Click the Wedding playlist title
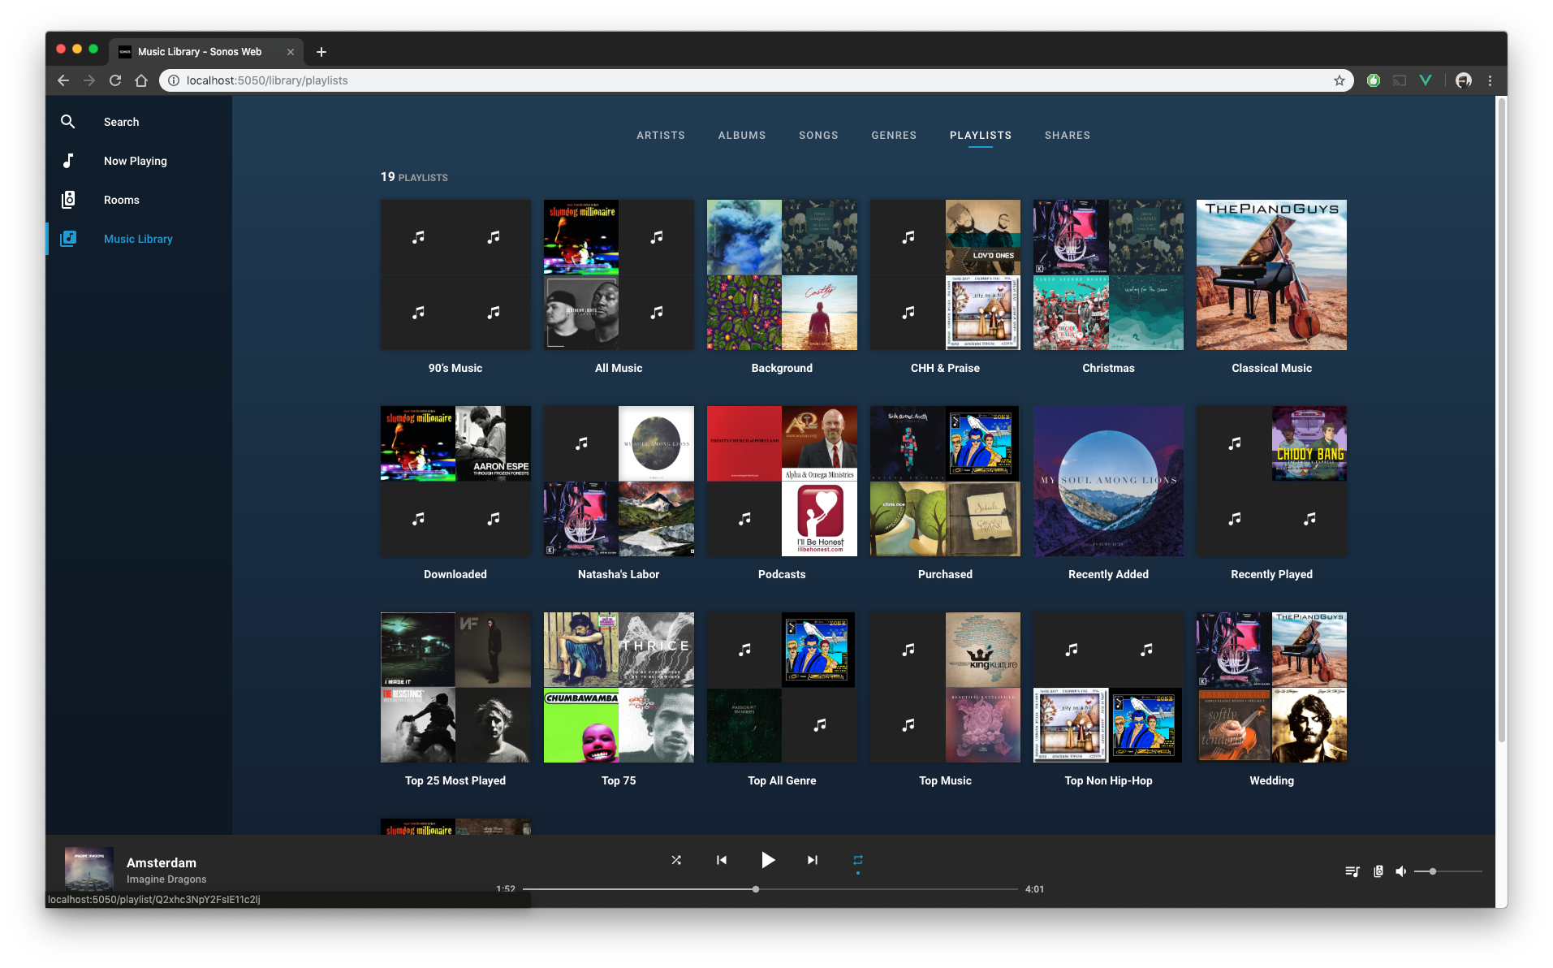Image resolution: width=1553 pixels, height=968 pixels. (x=1271, y=780)
